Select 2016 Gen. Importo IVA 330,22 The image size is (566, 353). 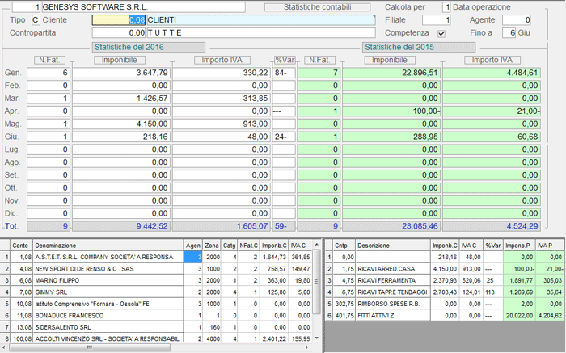point(222,73)
